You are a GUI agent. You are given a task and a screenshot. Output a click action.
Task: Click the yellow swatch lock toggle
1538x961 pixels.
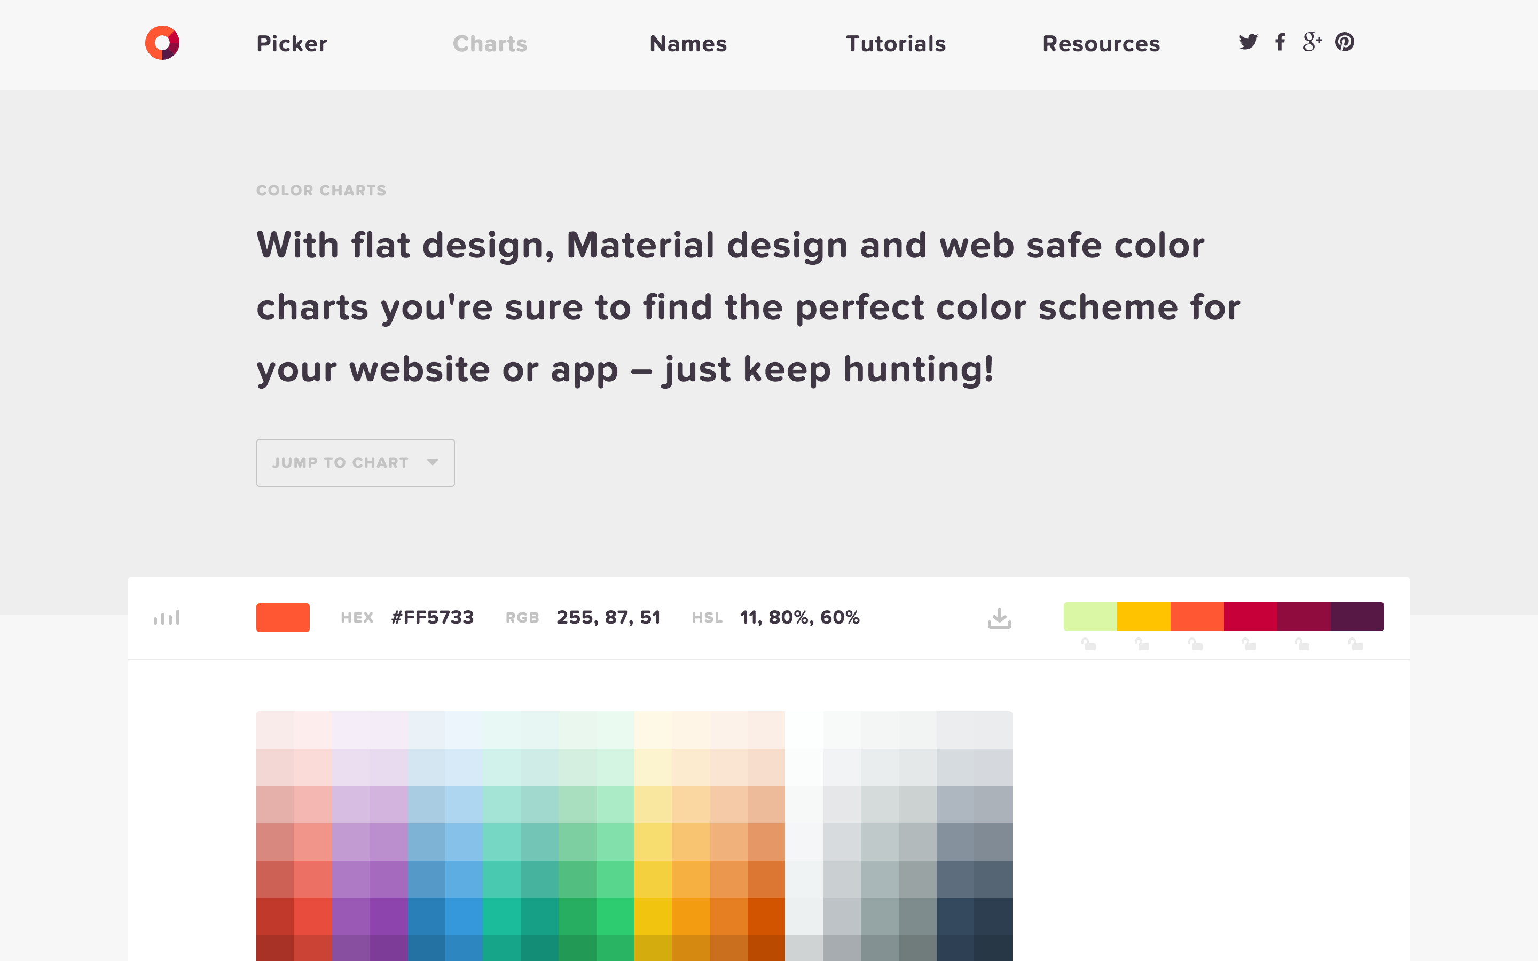coord(1143,644)
